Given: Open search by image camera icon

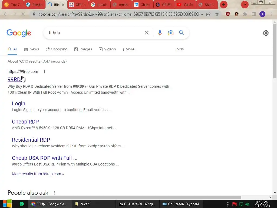Looking at the screenshot, I should (x=170, y=33).
